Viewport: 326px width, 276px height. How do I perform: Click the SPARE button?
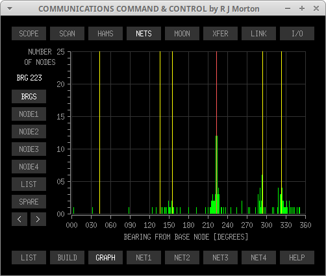point(29,202)
